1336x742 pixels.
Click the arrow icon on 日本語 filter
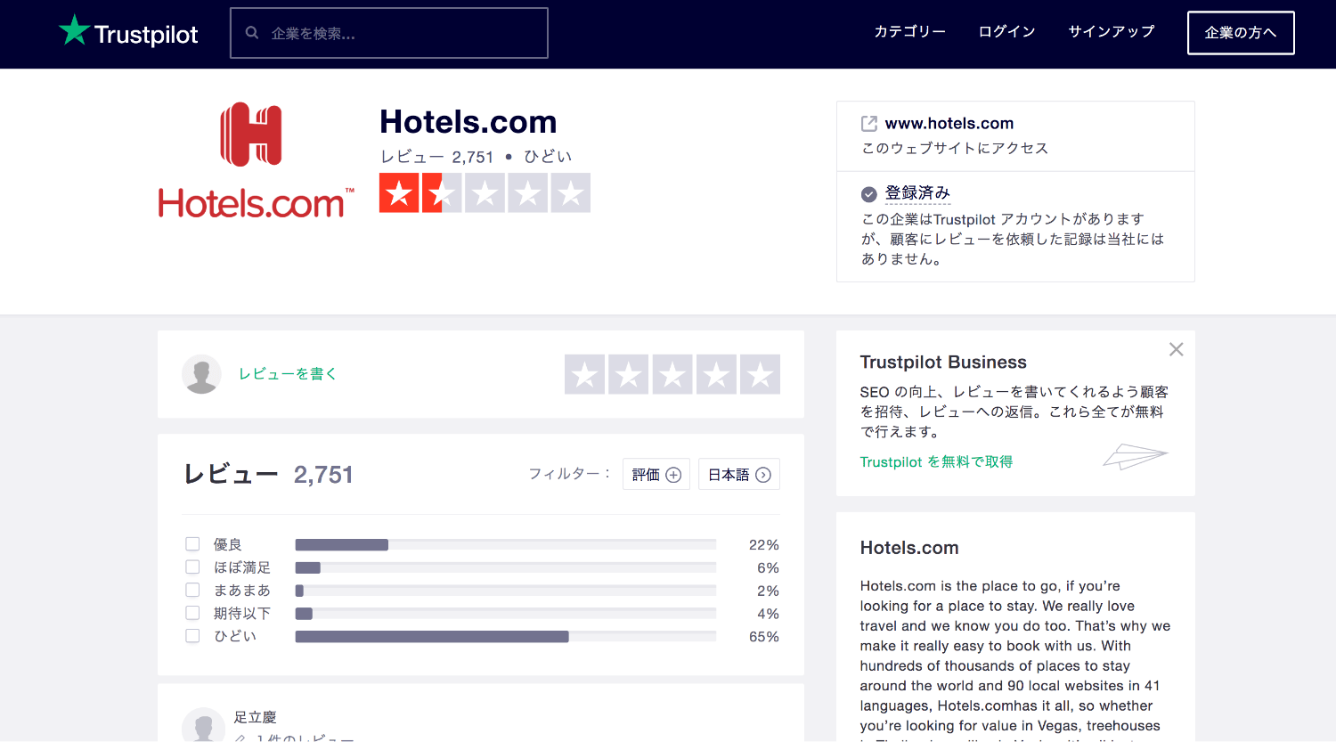click(x=763, y=475)
